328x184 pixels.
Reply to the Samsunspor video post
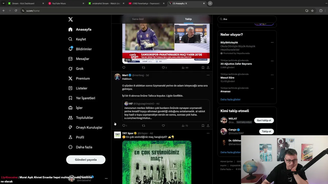click(x=124, y=68)
